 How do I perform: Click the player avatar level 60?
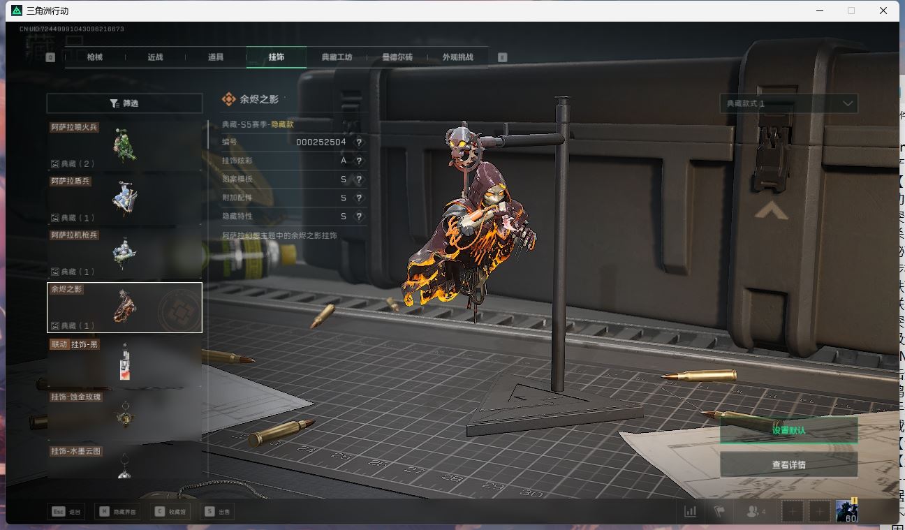click(x=847, y=511)
